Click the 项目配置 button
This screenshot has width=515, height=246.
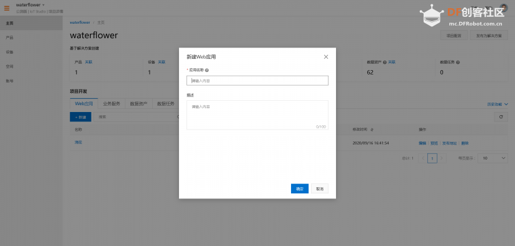[x=454, y=36]
